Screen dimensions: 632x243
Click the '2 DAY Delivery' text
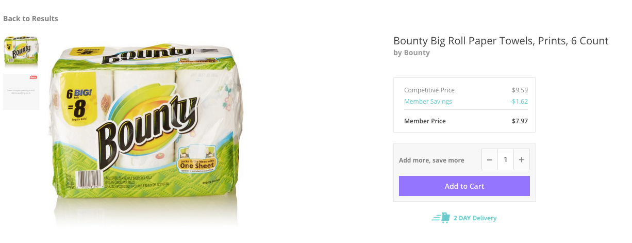[x=475, y=218]
